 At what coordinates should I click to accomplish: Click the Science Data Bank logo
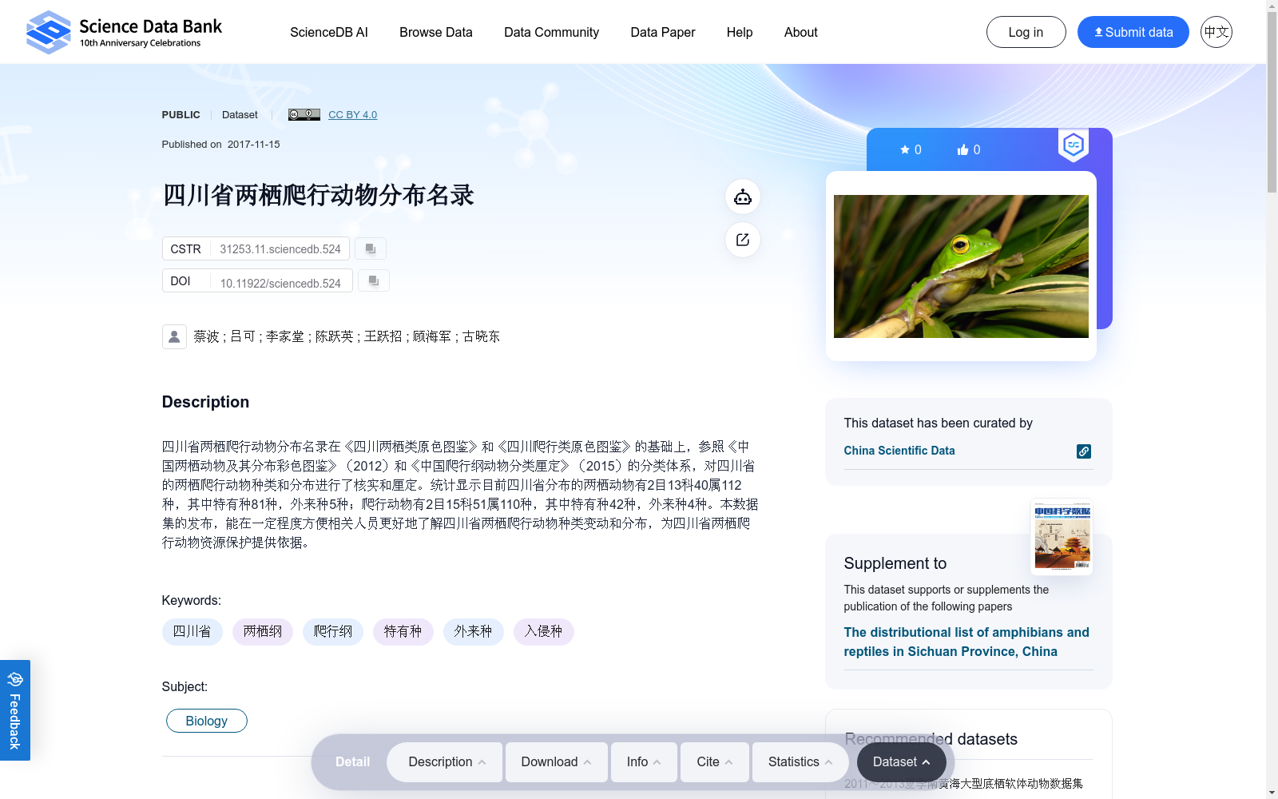click(x=124, y=32)
